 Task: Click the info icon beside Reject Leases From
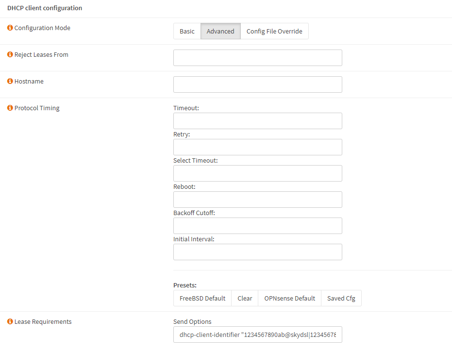[x=10, y=55]
